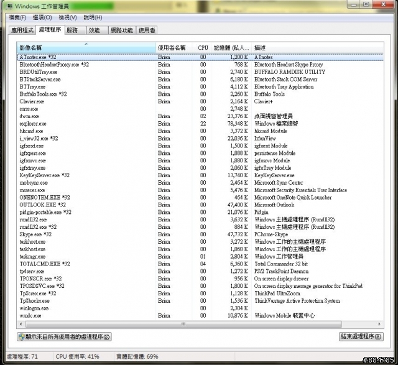Viewport: 398px width, 365px height.
Task: Select igfxtray.exe process
Action: [200, 168]
